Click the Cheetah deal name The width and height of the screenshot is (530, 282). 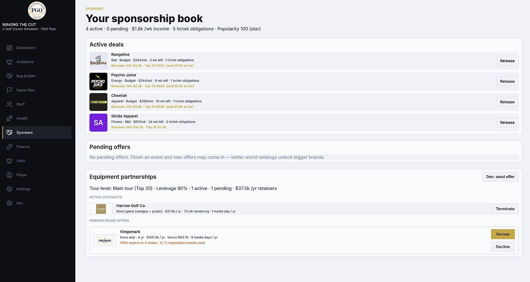[x=119, y=95]
